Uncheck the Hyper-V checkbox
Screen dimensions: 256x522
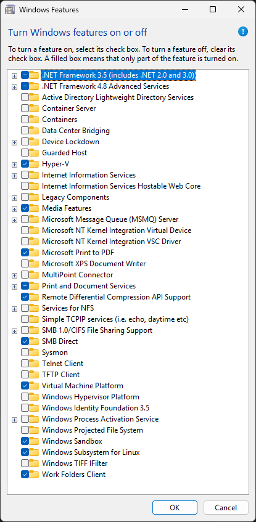(x=25, y=164)
